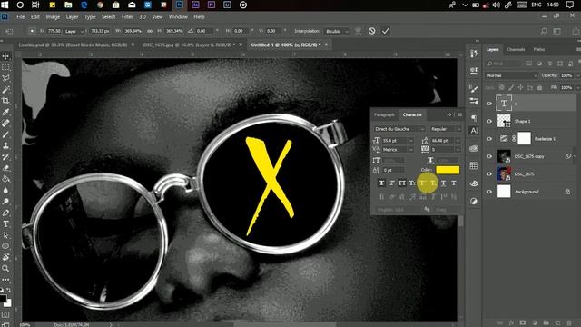
Task: Switch to the Channels tab
Action: 516,49
